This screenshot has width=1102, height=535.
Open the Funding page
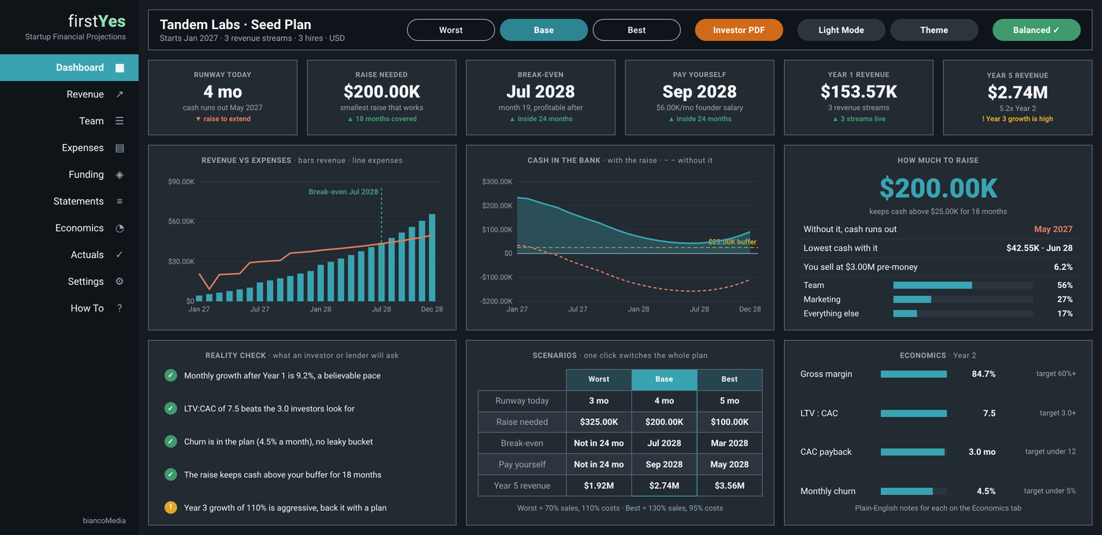point(69,175)
